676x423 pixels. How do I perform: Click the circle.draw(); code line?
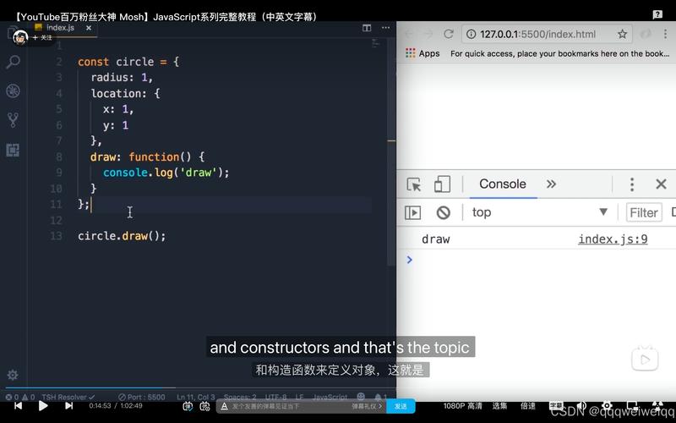[x=122, y=236]
